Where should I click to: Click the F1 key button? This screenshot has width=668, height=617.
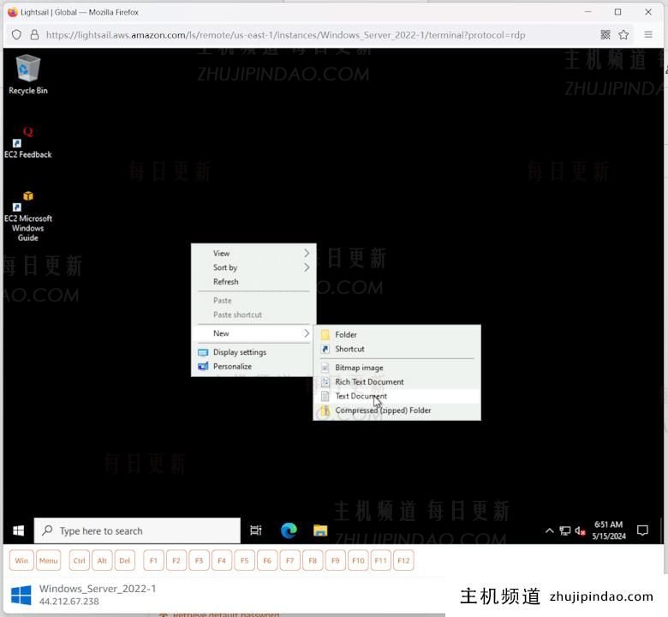[x=153, y=560]
